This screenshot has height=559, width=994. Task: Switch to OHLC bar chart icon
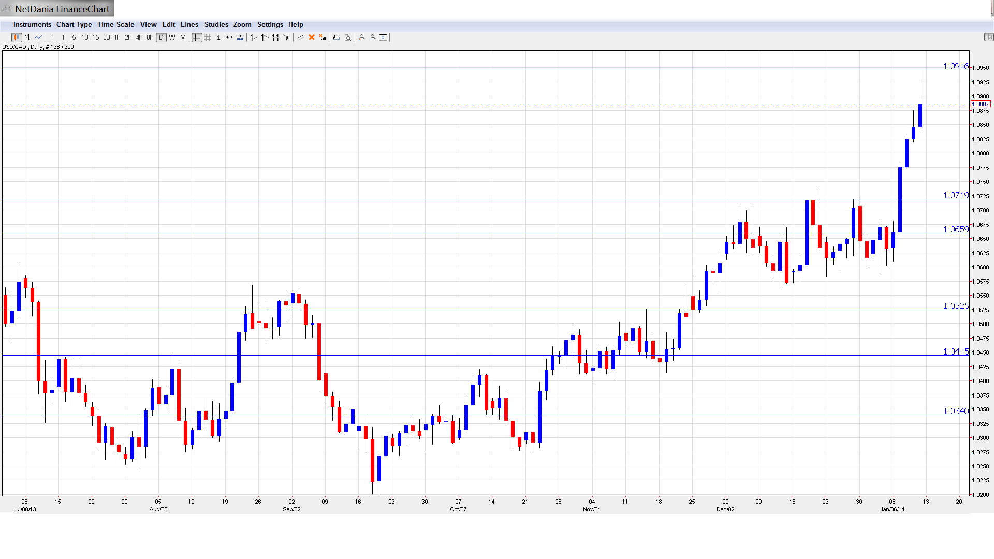pos(27,37)
